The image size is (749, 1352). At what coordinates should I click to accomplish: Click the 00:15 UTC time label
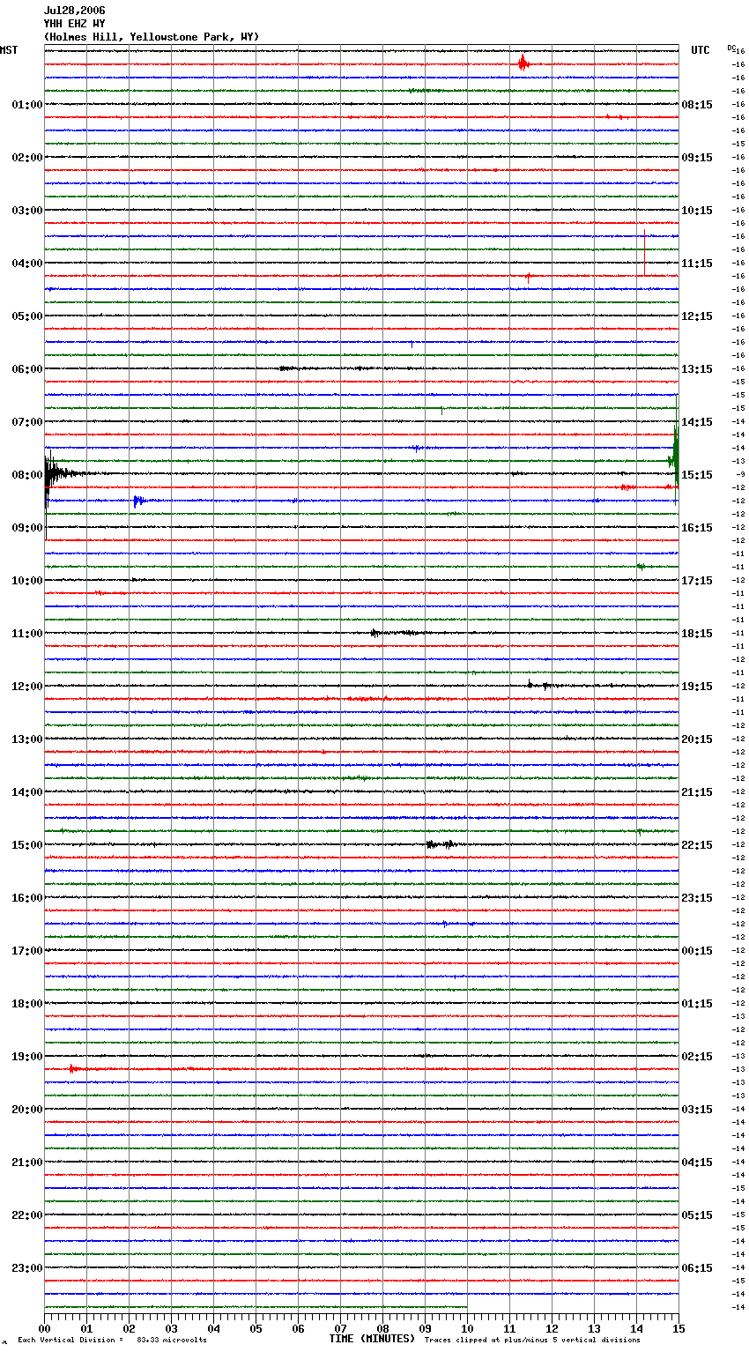click(697, 951)
